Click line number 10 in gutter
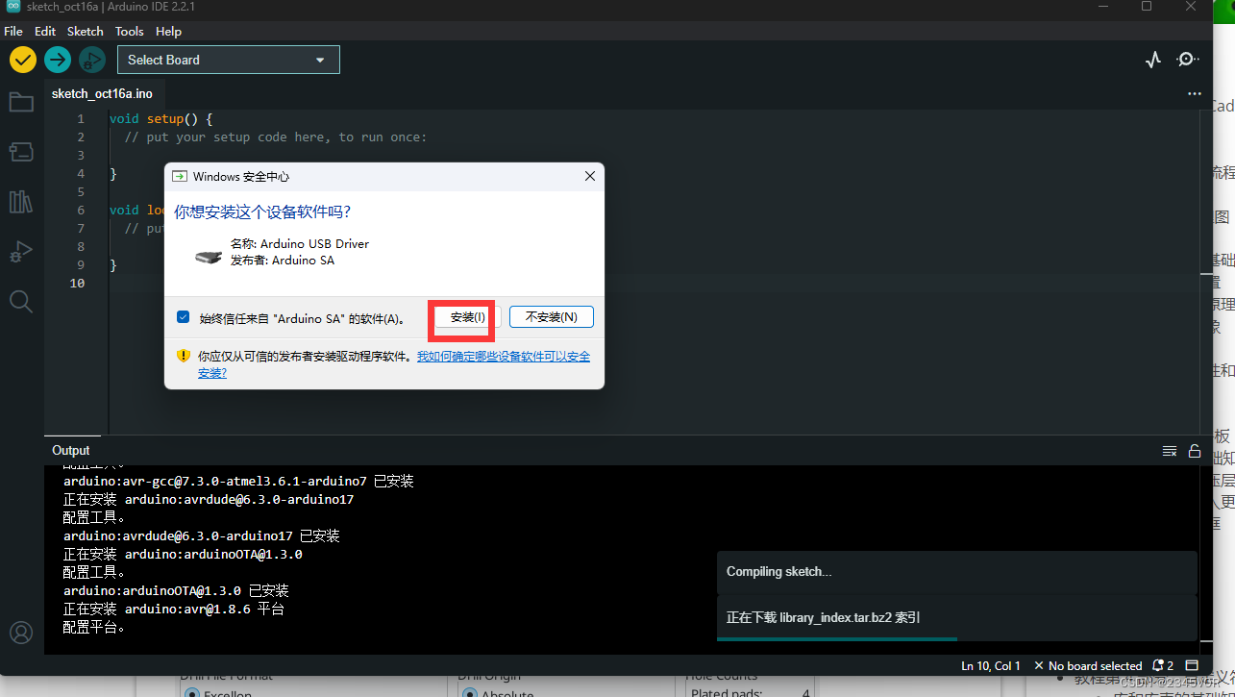Viewport: 1235px width, 697px height. coord(77,283)
